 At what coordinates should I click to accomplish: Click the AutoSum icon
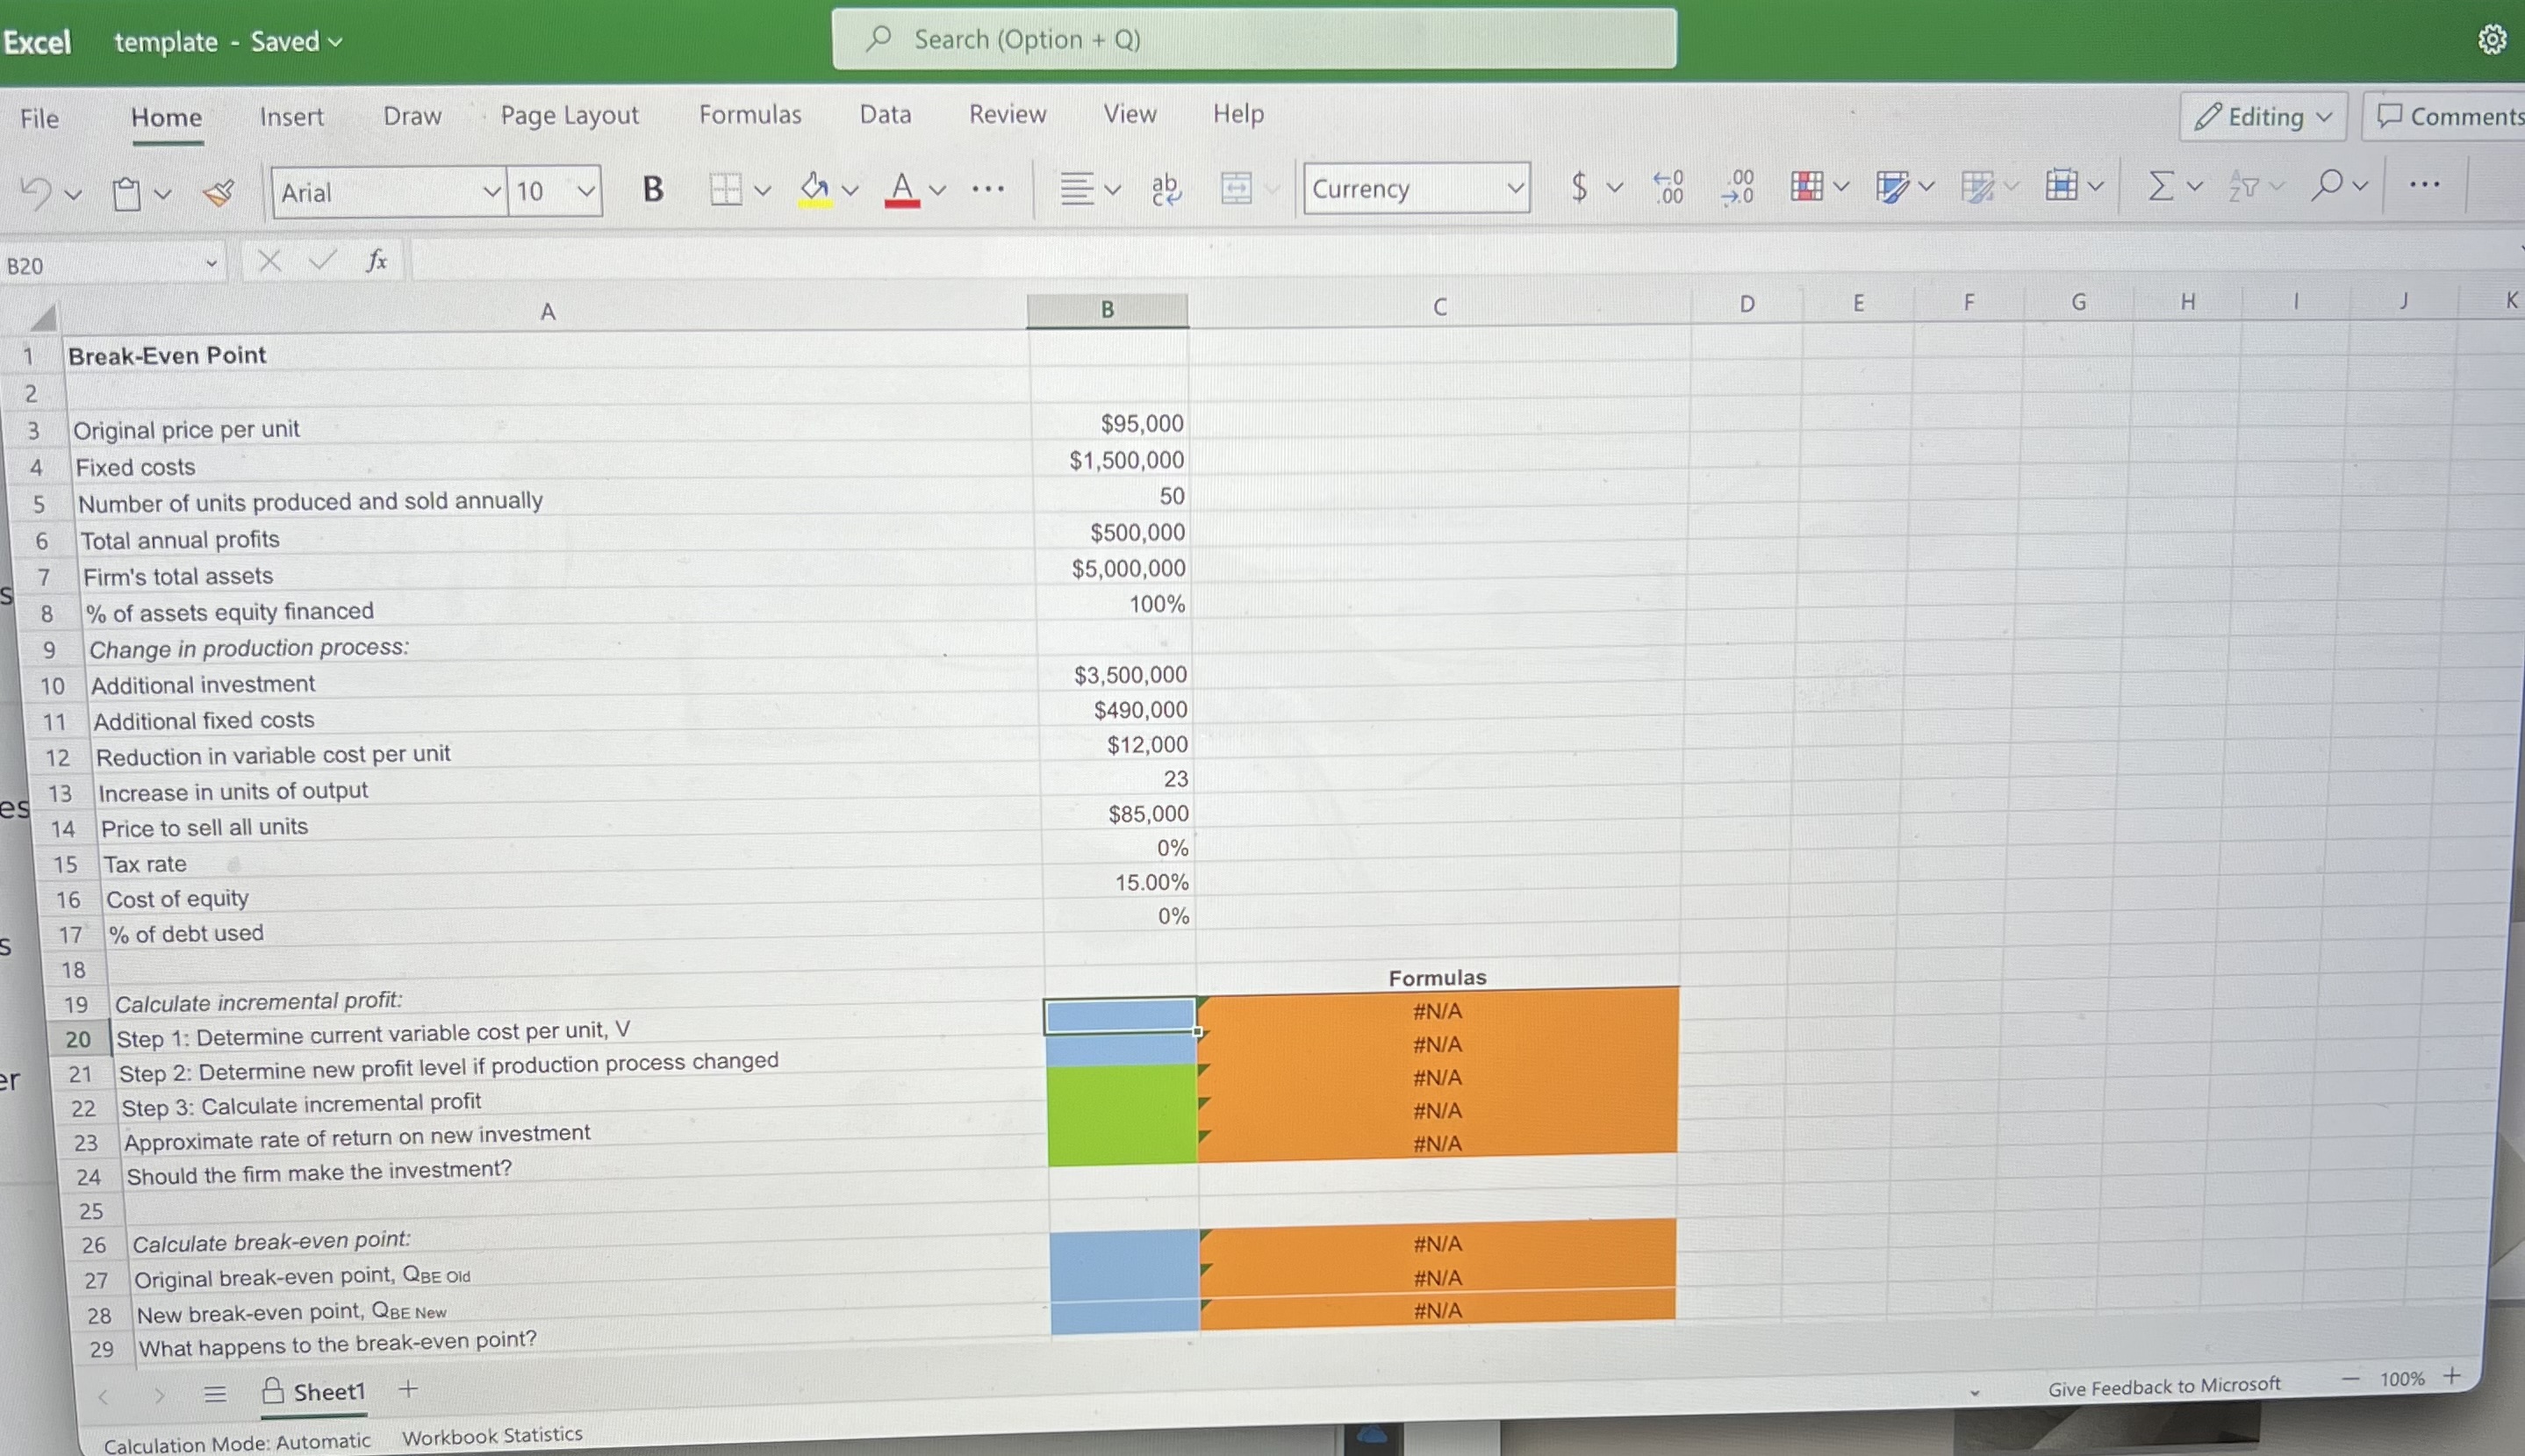pyautogui.click(x=2159, y=186)
